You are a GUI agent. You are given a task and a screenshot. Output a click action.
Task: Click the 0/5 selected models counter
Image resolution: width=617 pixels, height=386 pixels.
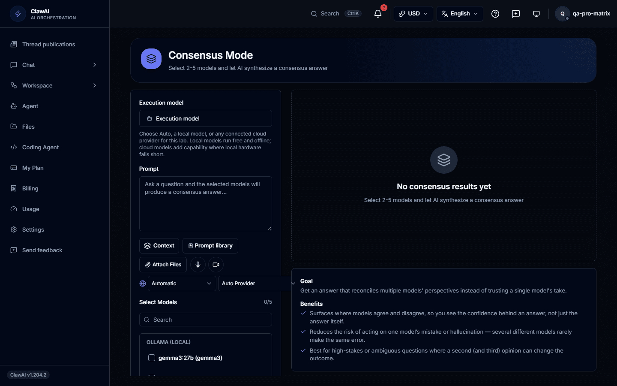(268, 302)
